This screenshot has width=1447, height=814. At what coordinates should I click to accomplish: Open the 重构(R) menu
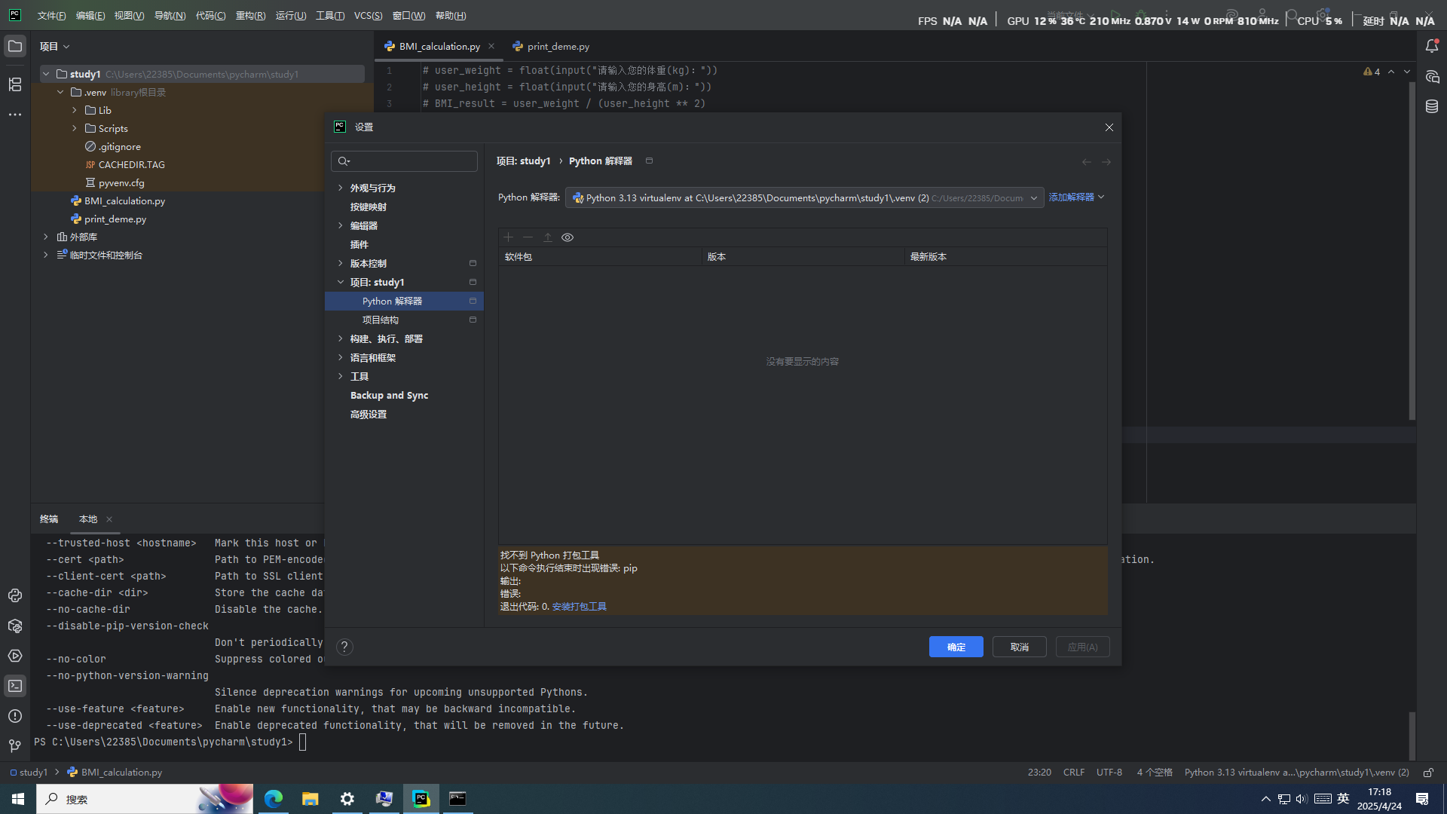point(250,16)
